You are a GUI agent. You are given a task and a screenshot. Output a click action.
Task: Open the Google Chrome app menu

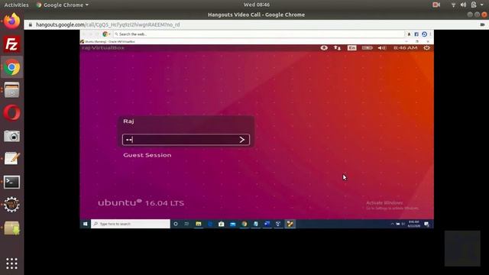coord(62,5)
